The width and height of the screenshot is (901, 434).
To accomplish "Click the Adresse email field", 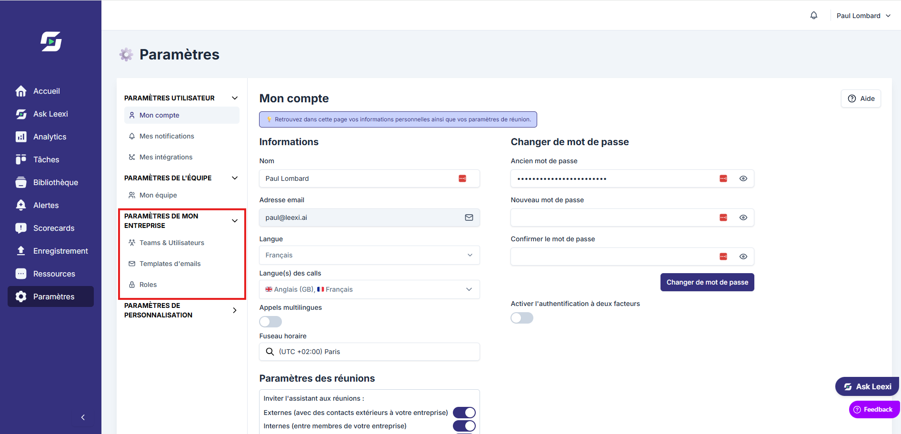I will tap(370, 217).
